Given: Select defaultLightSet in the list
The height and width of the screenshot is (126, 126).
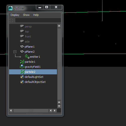Looking at the screenshot, I should pos(34,77).
